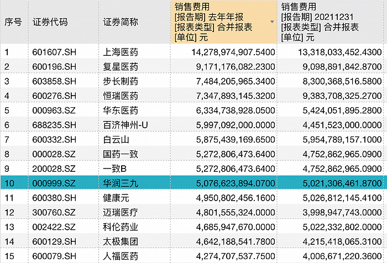Click the 证券代码 column header

(x=50, y=22)
